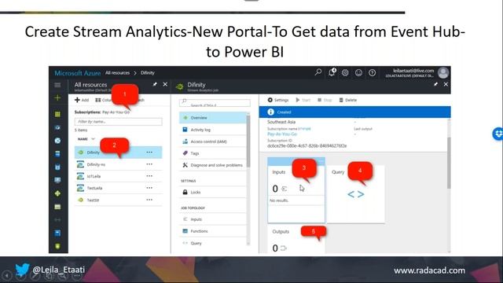Viewport: 503px width, 283px height.
Task: Click the Created info banner
Action: pyautogui.click(x=354, y=112)
